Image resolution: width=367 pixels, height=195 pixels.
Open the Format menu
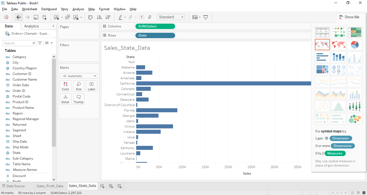pyautogui.click(x=104, y=9)
